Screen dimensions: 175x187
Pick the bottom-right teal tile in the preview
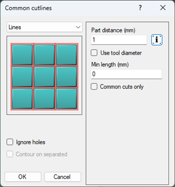click(x=67, y=99)
